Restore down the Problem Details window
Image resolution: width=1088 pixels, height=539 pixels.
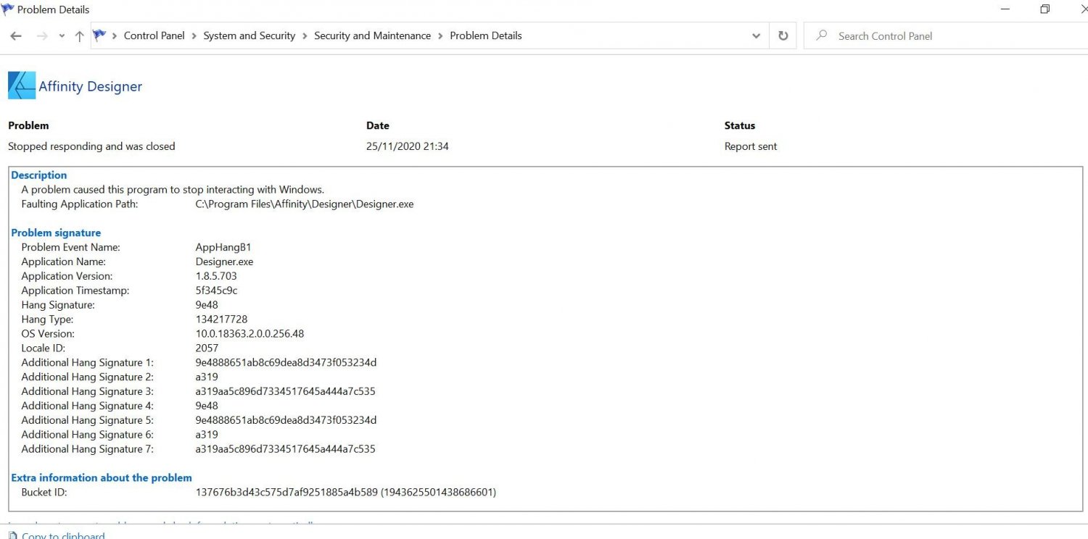(1044, 9)
